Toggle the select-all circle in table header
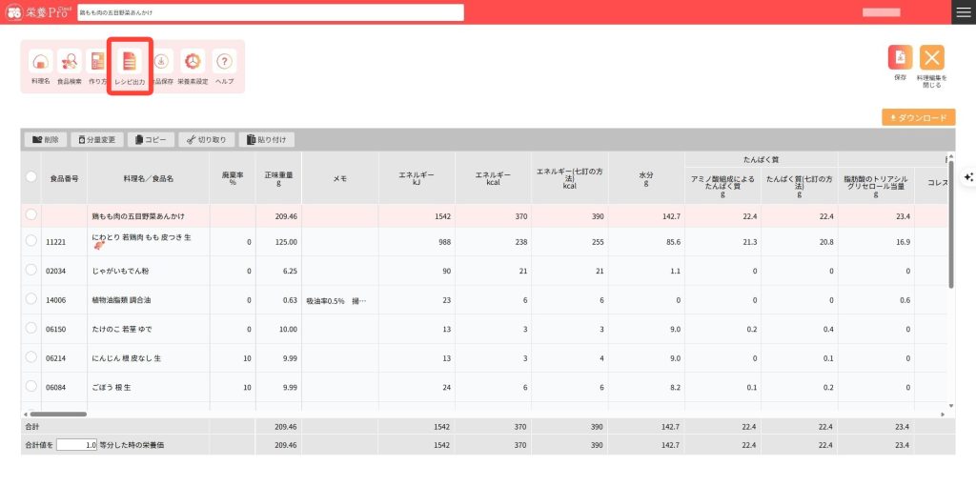Screen dimensions: 976x487 pyautogui.click(x=31, y=177)
